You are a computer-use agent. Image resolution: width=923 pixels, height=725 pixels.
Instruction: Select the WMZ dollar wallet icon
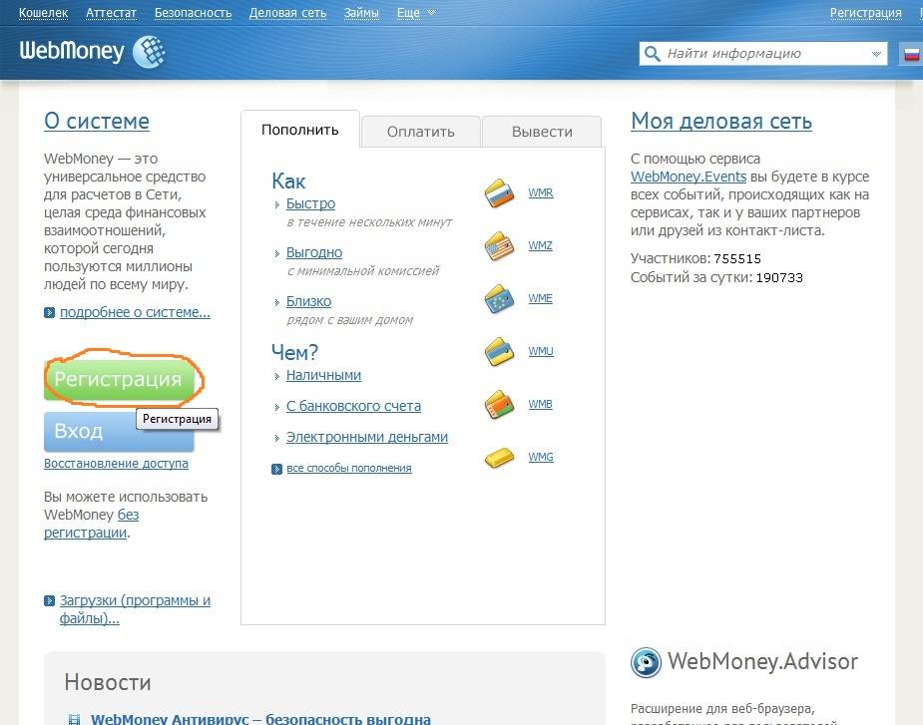(499, 246)
